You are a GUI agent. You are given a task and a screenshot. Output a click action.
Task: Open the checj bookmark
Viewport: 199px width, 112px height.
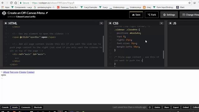point(147,7)
